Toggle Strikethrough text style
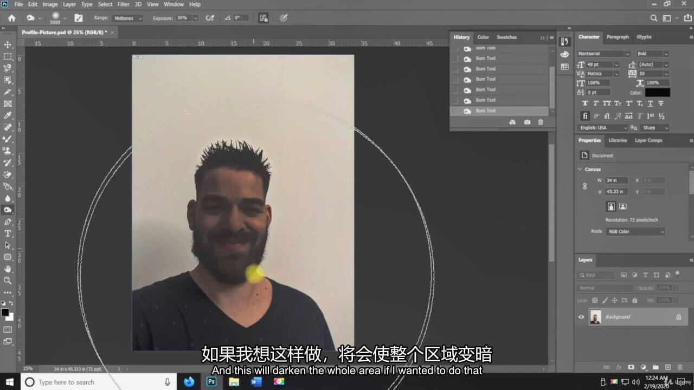Viewport: 694px width, 390px height. (661, 103)
